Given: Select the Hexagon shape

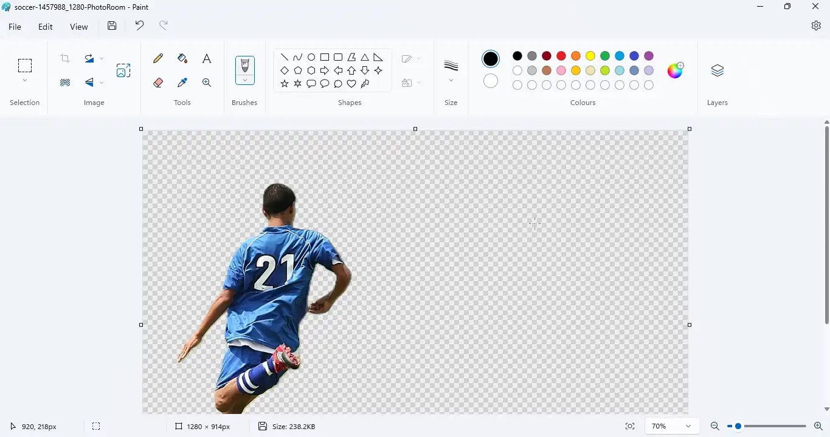Looking at the screenshot, I should point(311,70).
